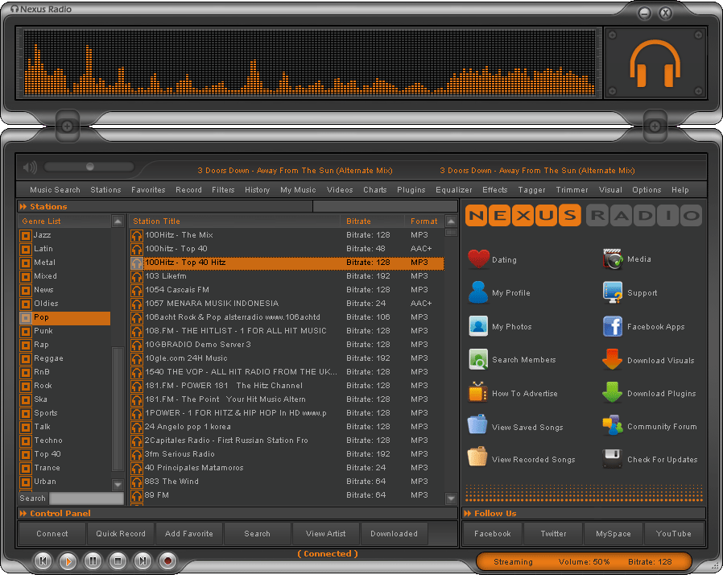Select the Jazz genre checkbox
This screenshot has width=723, height=575.
point(26,235)
